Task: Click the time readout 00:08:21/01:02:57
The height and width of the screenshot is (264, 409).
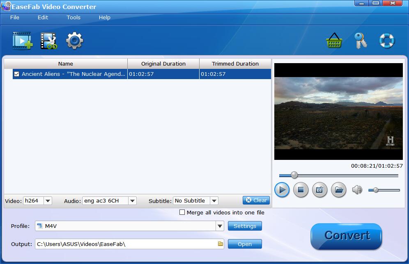Action: point(377,166)
